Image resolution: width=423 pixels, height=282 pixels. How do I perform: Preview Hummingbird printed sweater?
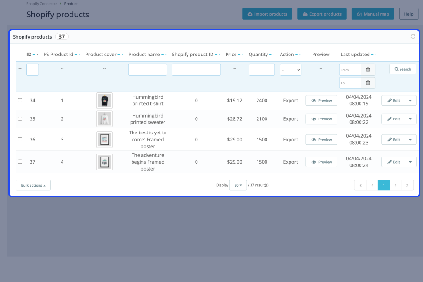321,119
